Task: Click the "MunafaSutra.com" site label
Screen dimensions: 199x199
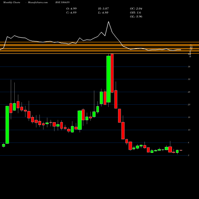Action: pyautogui.click(x=38, y=2)
